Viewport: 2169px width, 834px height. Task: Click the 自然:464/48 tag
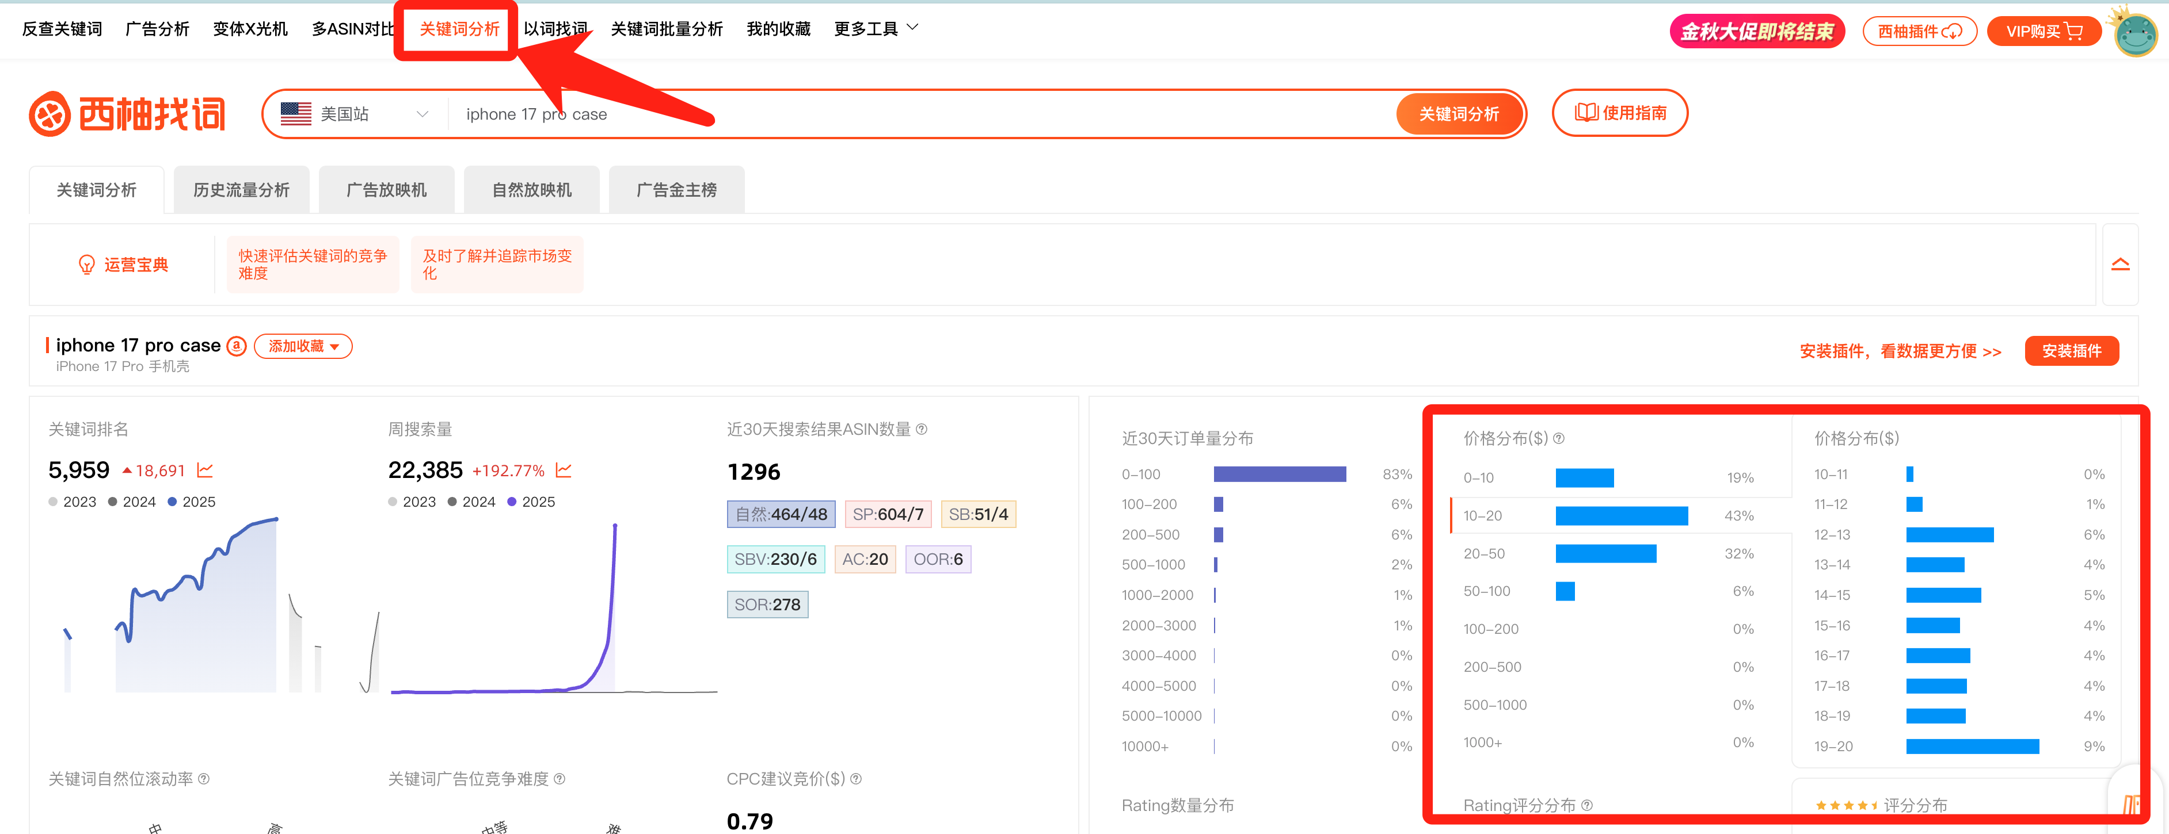point(781,514)
